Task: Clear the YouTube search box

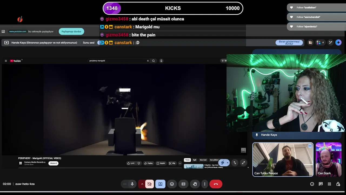Action: pos(148,61)
